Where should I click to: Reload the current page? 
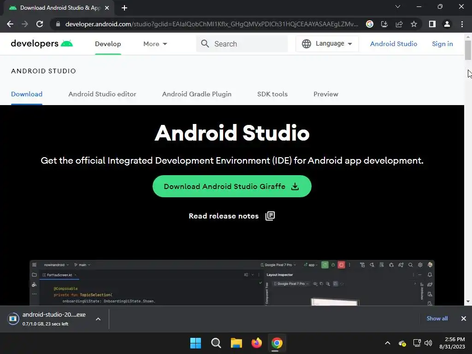(x=40, y=24)
